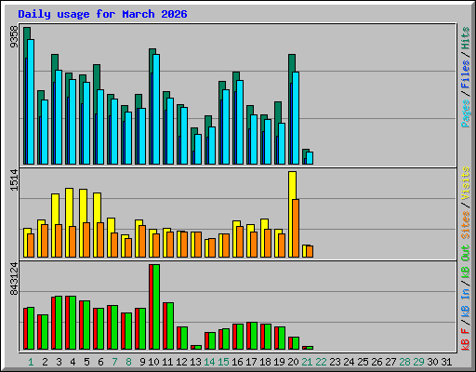Click day 10 on the date axis
Screen dimensions: 476x372
tap(153, 362)
